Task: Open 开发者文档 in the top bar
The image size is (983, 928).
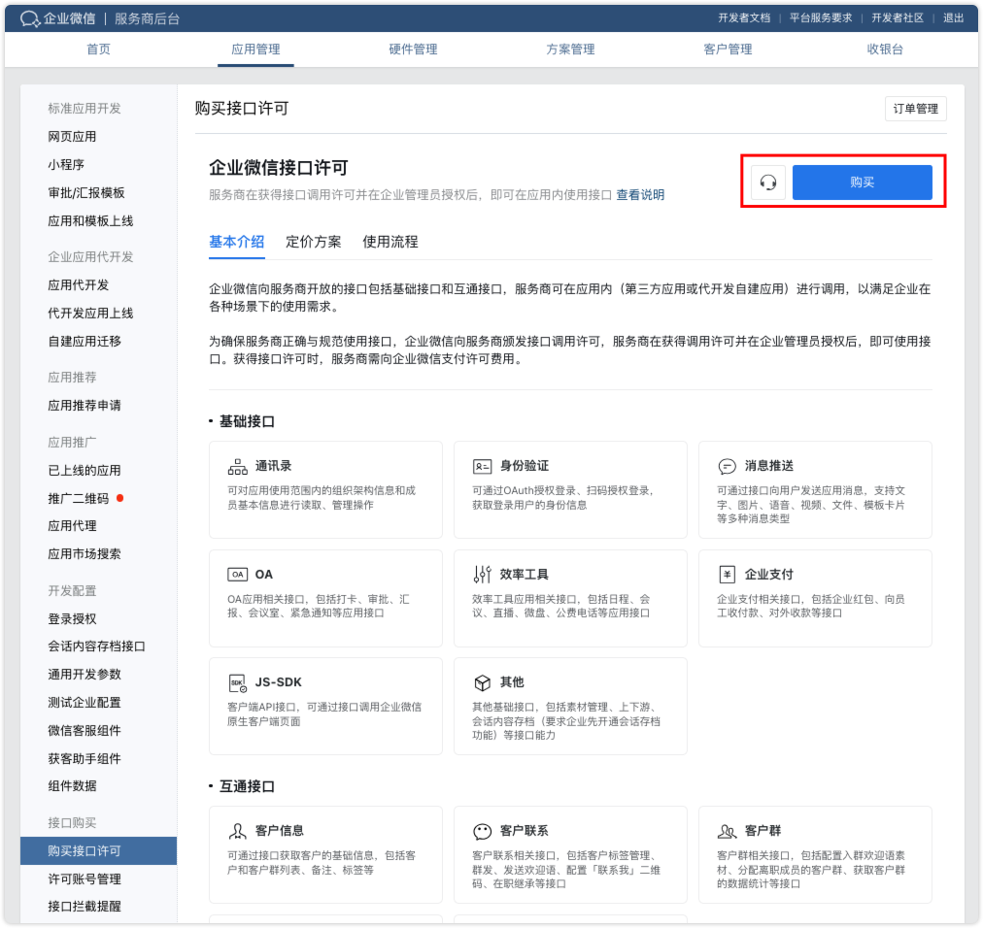Action: (x=744, y=18)
